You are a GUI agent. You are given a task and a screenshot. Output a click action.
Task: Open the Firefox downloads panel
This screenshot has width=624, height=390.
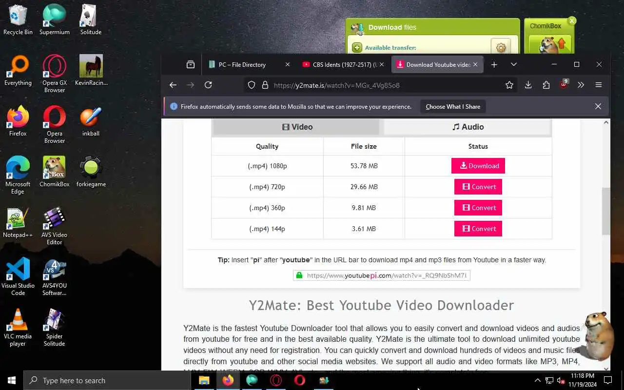click(528, 85)
